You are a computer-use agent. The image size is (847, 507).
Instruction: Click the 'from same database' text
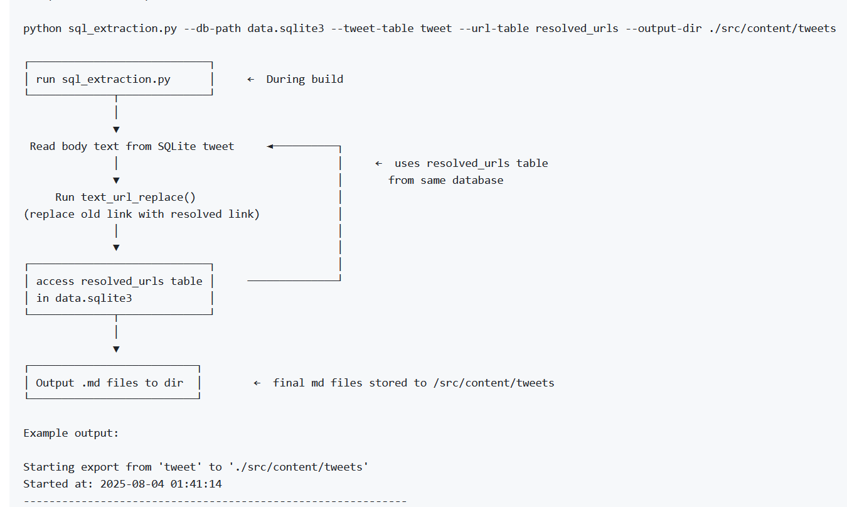(x=445, y=180)
